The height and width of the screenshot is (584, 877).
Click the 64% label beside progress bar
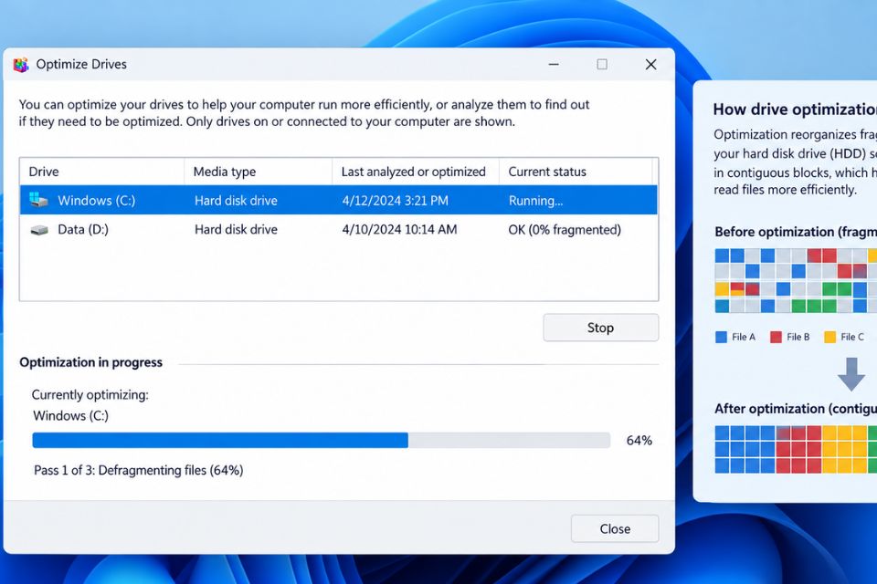(x=639, y=441)
